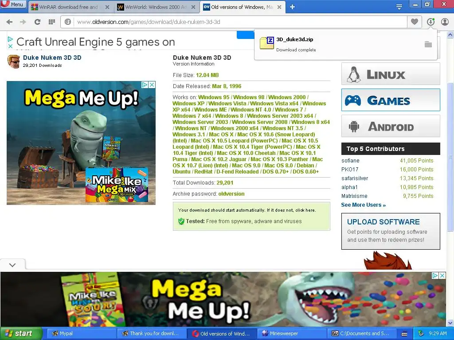The image size is (454, 340).
Task: Close the WinRAR download tab
Action: [x=107, y=7]
